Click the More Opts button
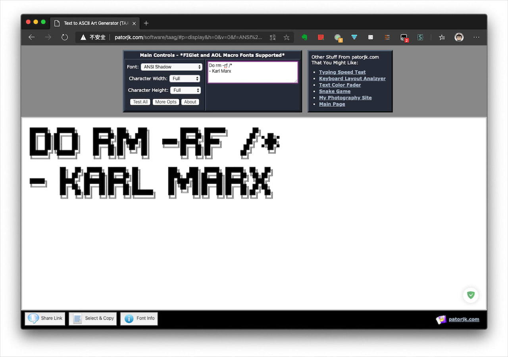The width and height of the screenshot is (508, 357). (165, 102)
